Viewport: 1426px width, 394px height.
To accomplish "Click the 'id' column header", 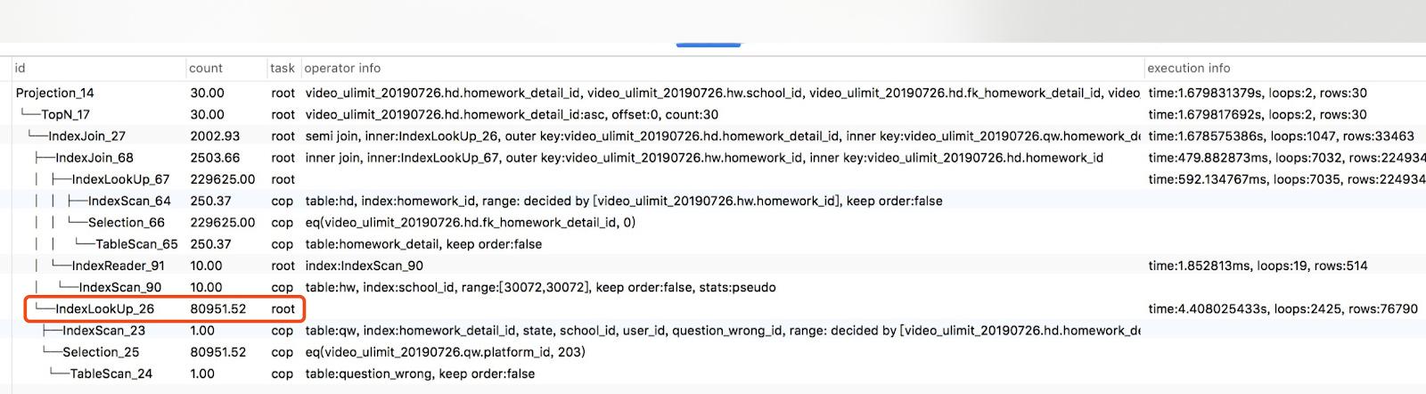I will (20, 69).
